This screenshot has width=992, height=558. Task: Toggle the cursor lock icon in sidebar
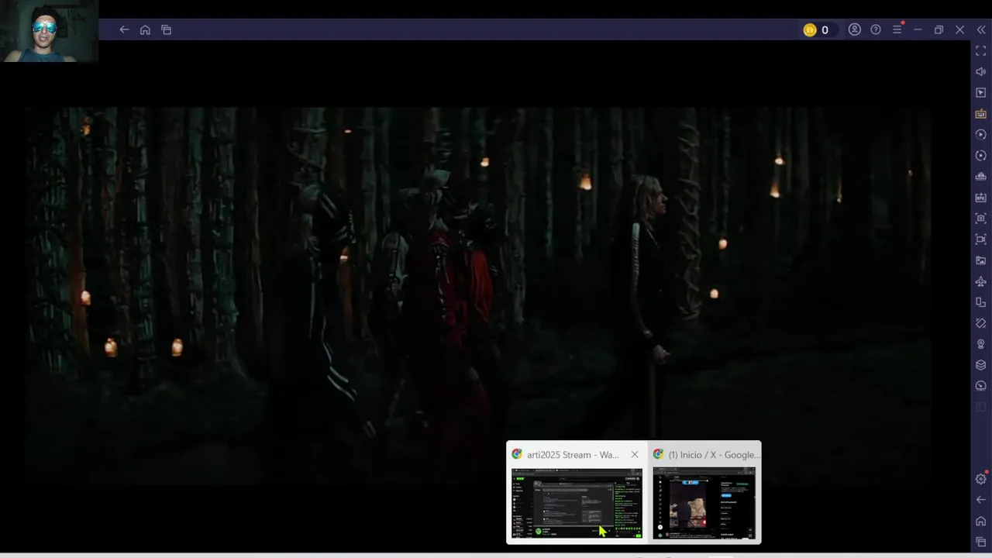click(981, 93)
